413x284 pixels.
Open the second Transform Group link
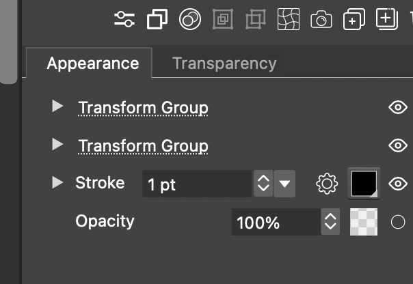coord(143,146)
